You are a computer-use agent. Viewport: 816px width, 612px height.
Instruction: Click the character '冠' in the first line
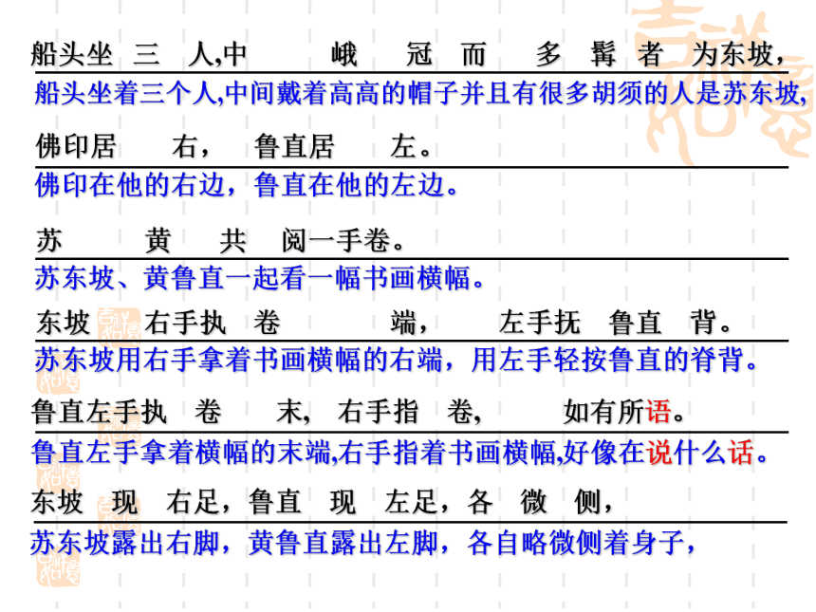point(419,54)
